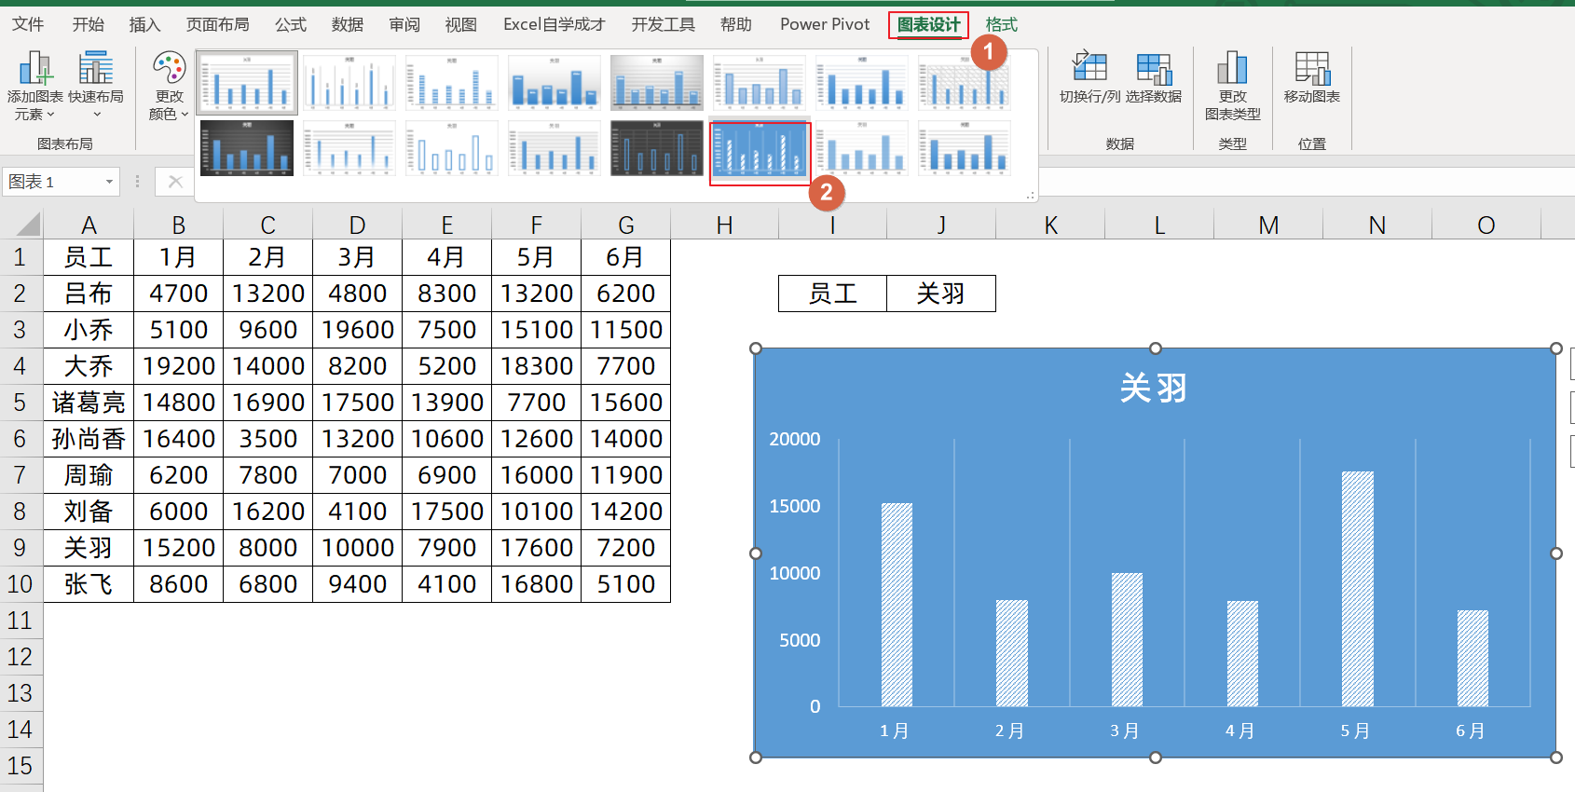The height and width of the screenshot is (792, 1575).
Task: Select the 5月 bar in the chart
Action: (1357, 589)
